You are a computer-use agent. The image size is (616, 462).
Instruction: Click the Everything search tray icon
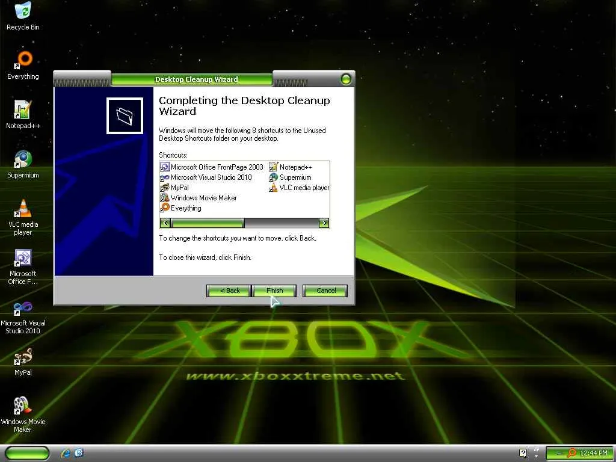pyautogui.click(x=571, y=454)
